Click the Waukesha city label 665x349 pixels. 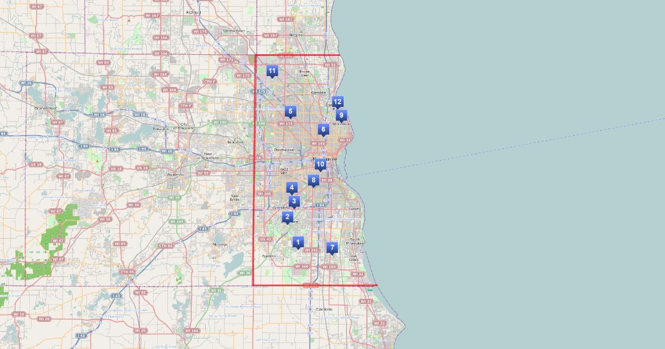pos(175,174)
